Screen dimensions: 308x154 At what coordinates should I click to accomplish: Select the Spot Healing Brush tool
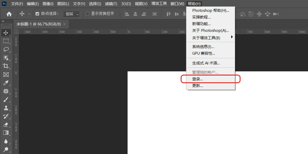click(6, 91)
